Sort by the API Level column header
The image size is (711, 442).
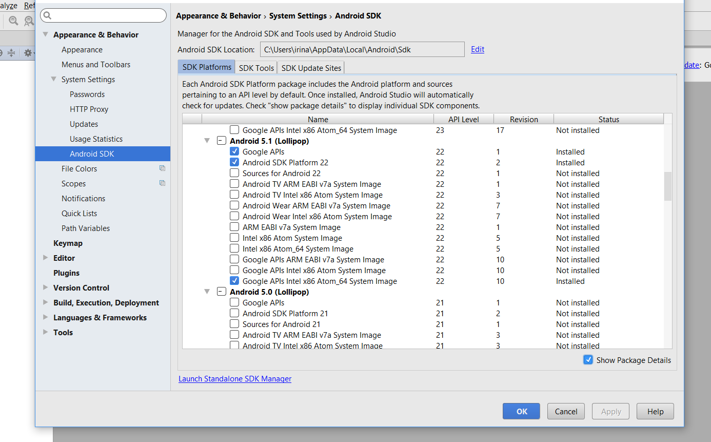pyautogui.click(x=464, y=119)
